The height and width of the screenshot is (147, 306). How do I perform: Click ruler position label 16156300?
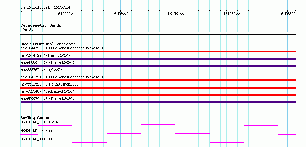287,14
